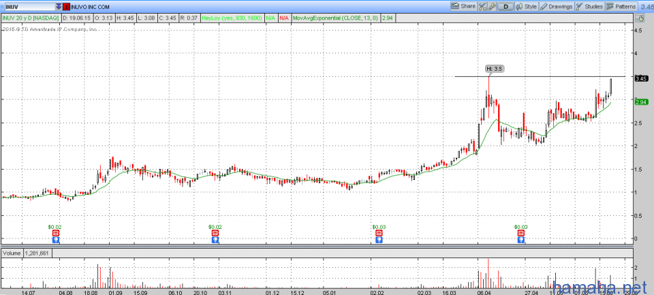654x295 pixels.
Task: Click the red N/A study value
Action: coord(284,18)
